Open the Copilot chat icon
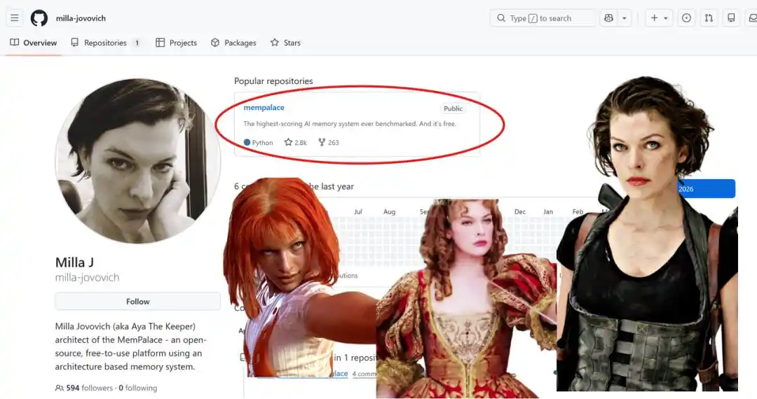The height and width of the screenshot is (399, 757). pos(608,18)
